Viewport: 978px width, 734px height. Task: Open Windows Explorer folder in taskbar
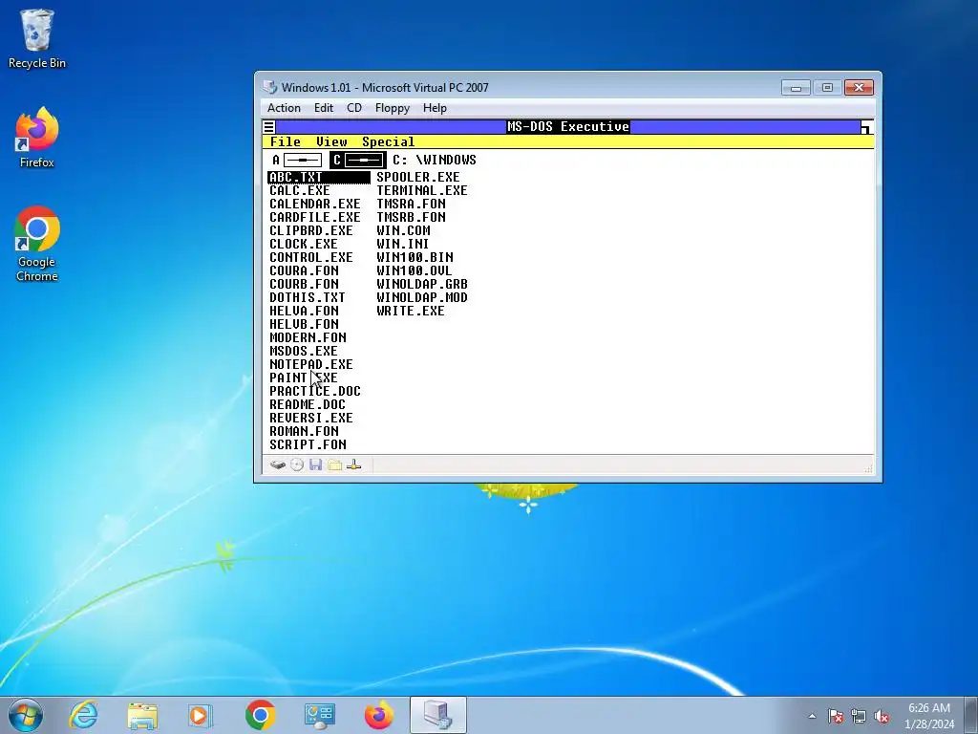click(x=142, y=715)
